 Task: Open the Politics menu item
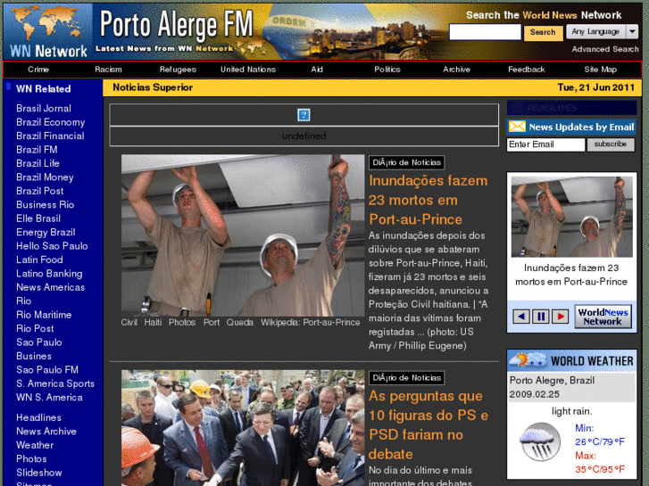click(387, 69)
